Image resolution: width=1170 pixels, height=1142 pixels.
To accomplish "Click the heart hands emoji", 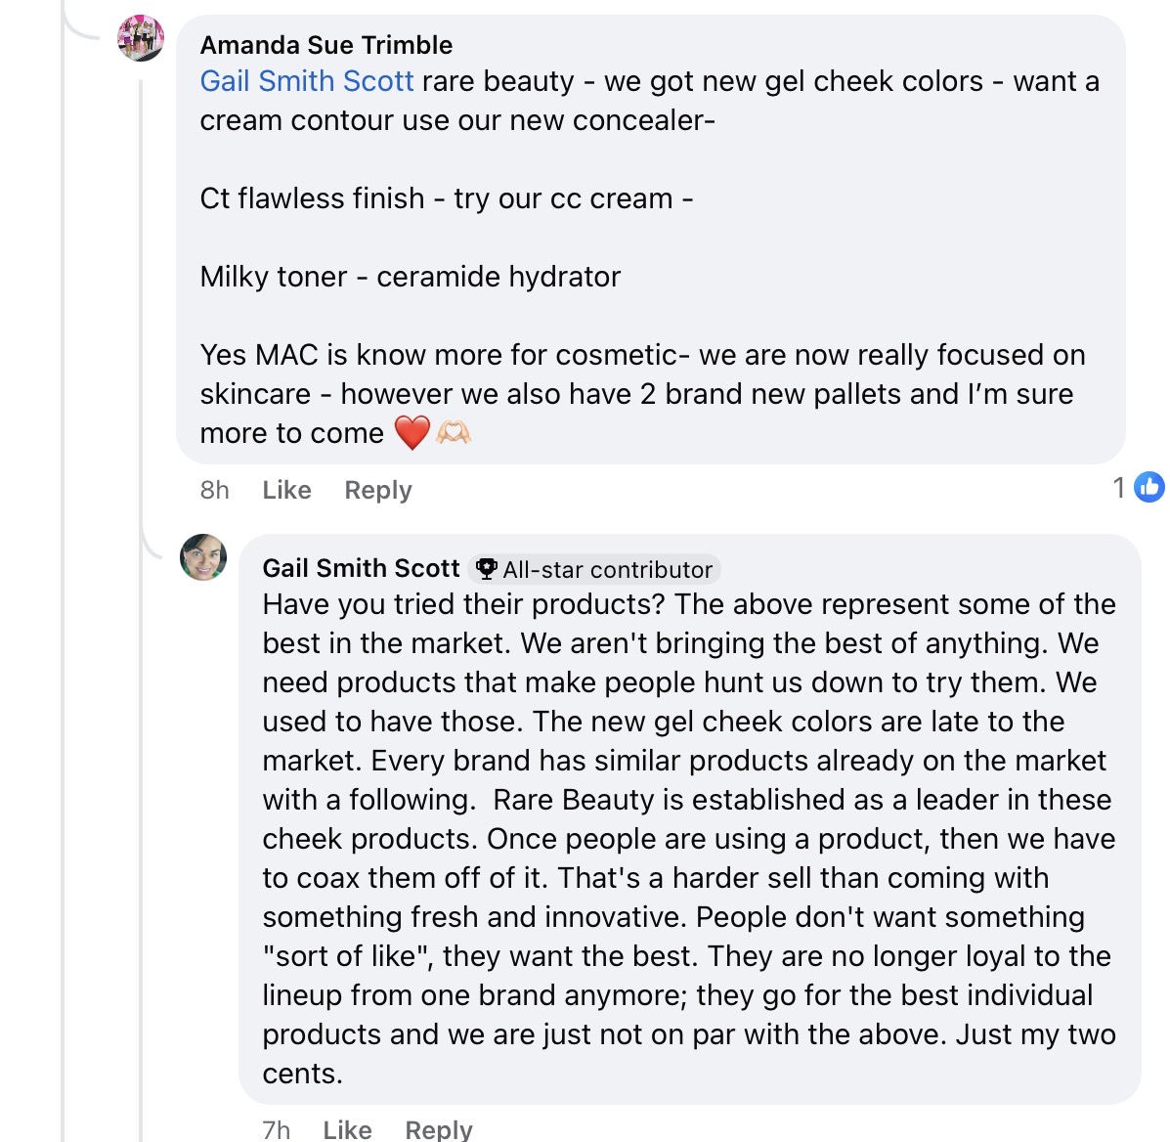I will click(x=454, y=432).
